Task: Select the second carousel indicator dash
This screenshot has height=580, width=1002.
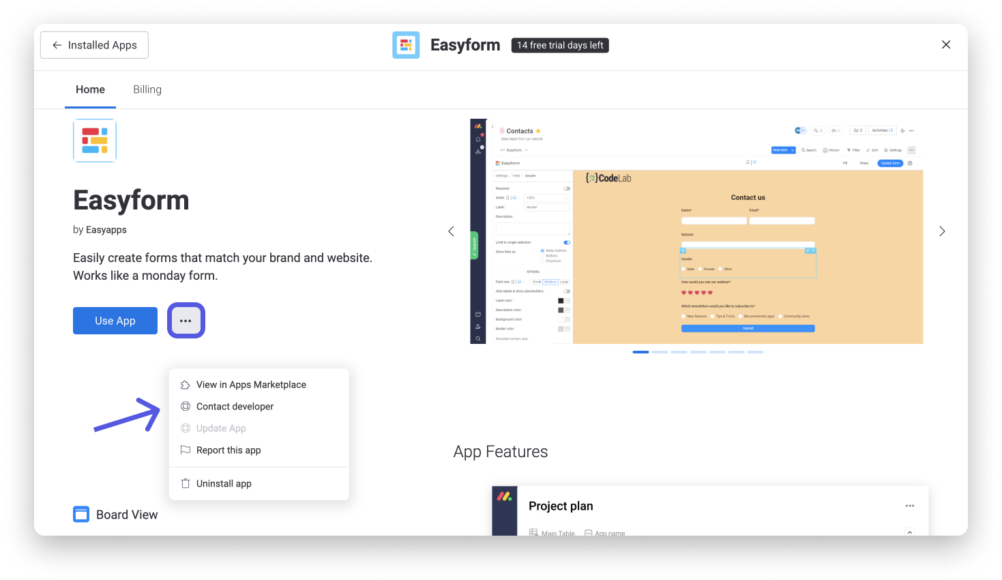Action: click(x=660, y=352)
